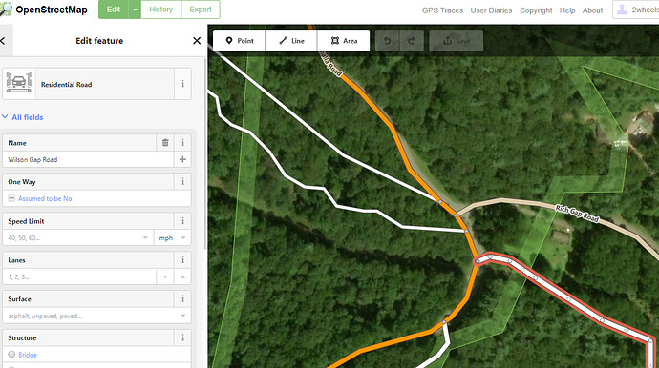Open info for the Residential Road preset
Image resolution: width=659 pixels, height=368 pixels.
coord(182,84)
